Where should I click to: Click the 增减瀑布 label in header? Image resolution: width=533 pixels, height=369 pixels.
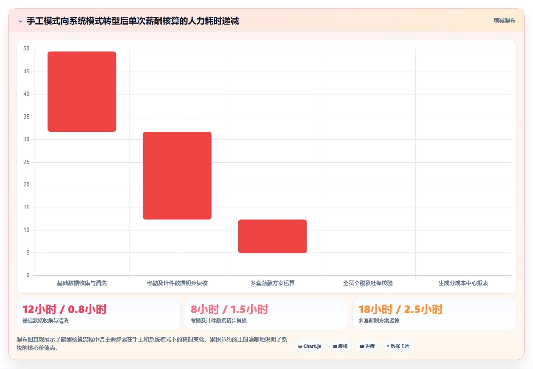pos(505,20)
